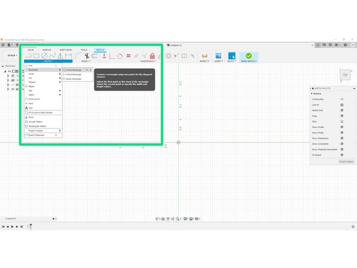Toggle Construction option in Sketch Palette
This screenshot has height=268, width=357.
(x=342, y=99)
